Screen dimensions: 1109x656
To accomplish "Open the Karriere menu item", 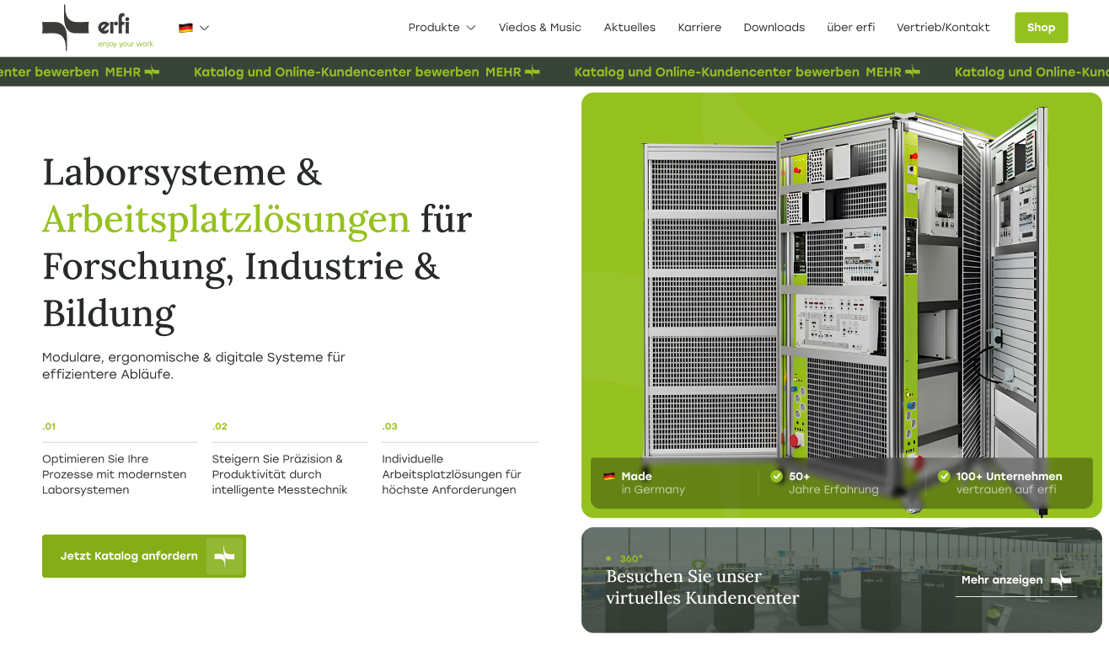I will [x=699, y=27].
